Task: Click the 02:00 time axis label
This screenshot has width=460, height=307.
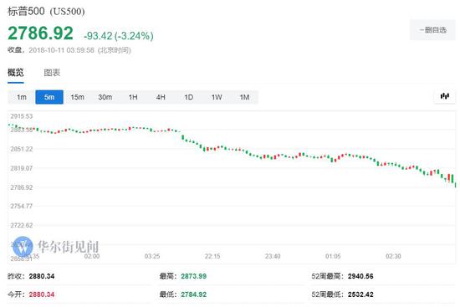Action: 92,256
